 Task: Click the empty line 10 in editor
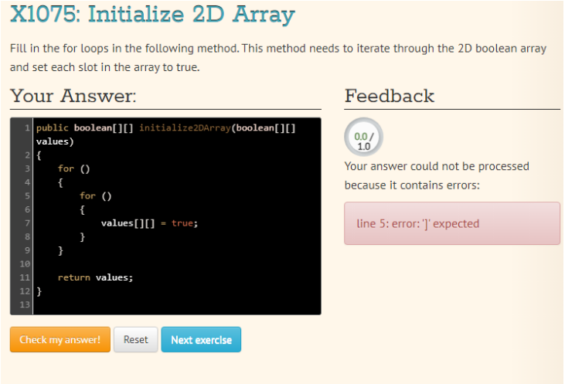coord(176,264)
